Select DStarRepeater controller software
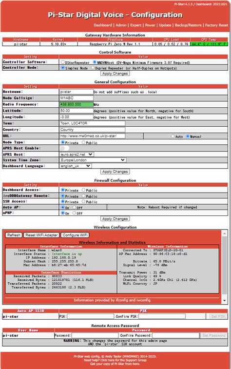Viewport: 231px width, 369px height. click(x=63, y=62)
